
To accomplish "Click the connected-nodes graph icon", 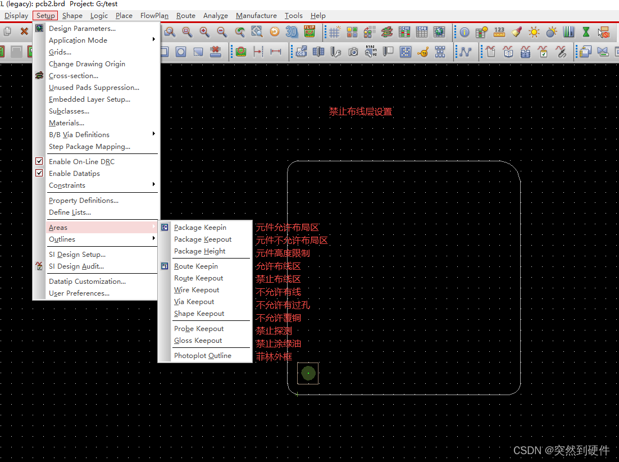I will pyautogui.click(x=466, y=52).
